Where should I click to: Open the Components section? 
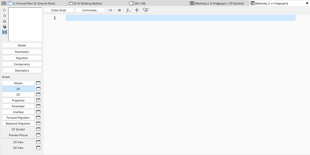(22, 64)
